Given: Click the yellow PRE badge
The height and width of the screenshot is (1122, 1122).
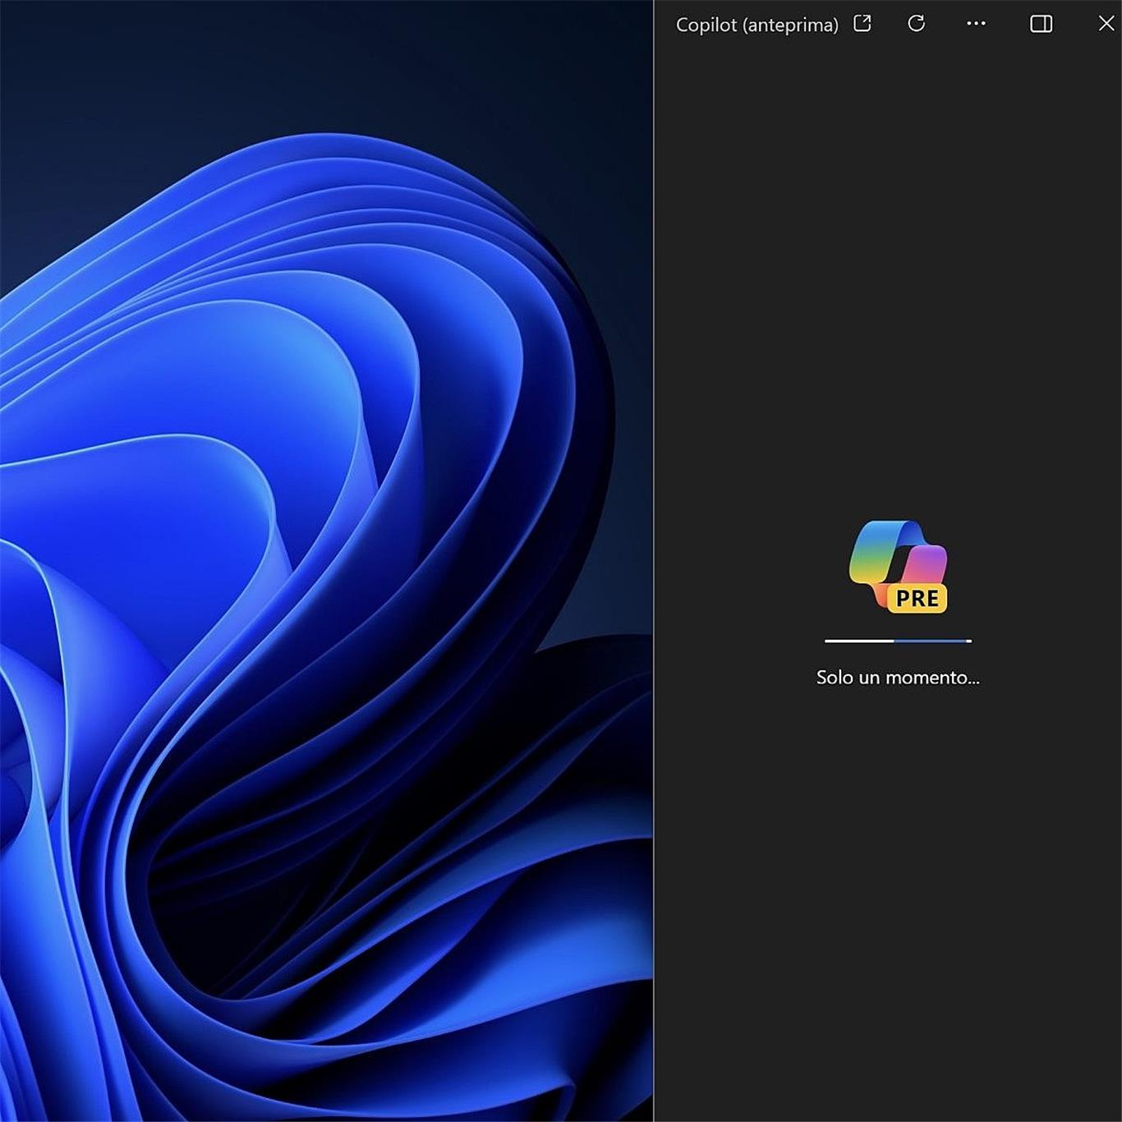Looking at the screenshot, I should 917,599.
